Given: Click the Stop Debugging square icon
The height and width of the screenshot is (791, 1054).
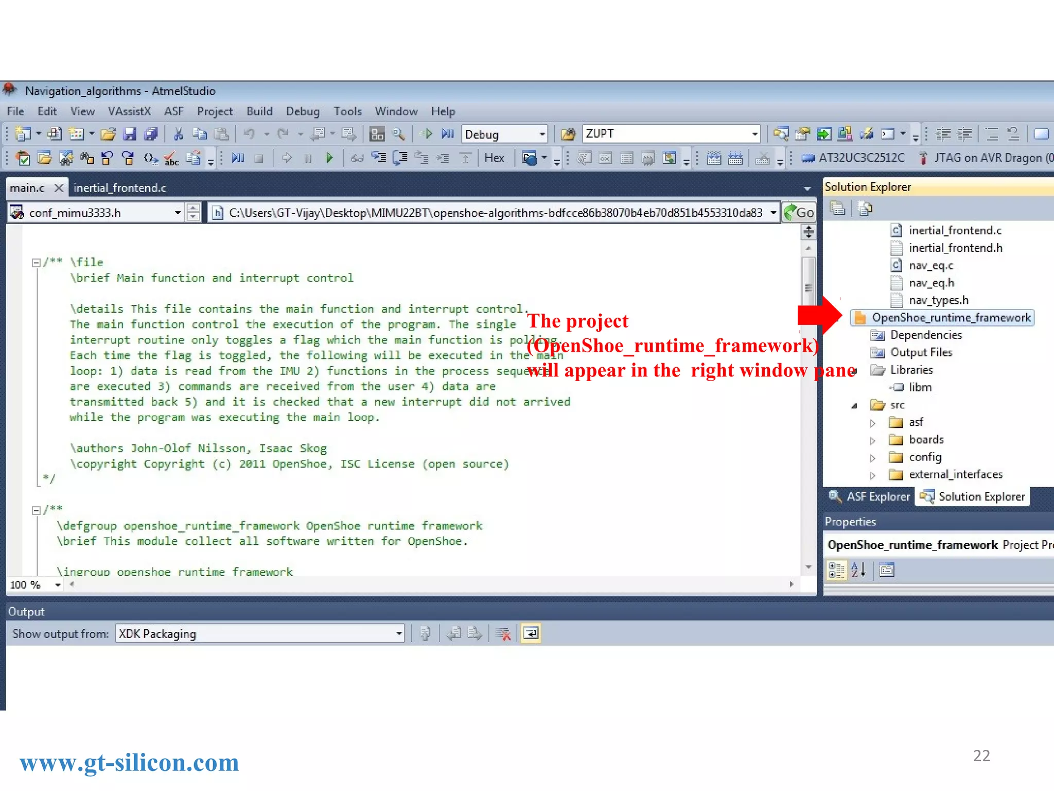Looking at the screenshot, I should pyautogui.click(x=259, y=159).
